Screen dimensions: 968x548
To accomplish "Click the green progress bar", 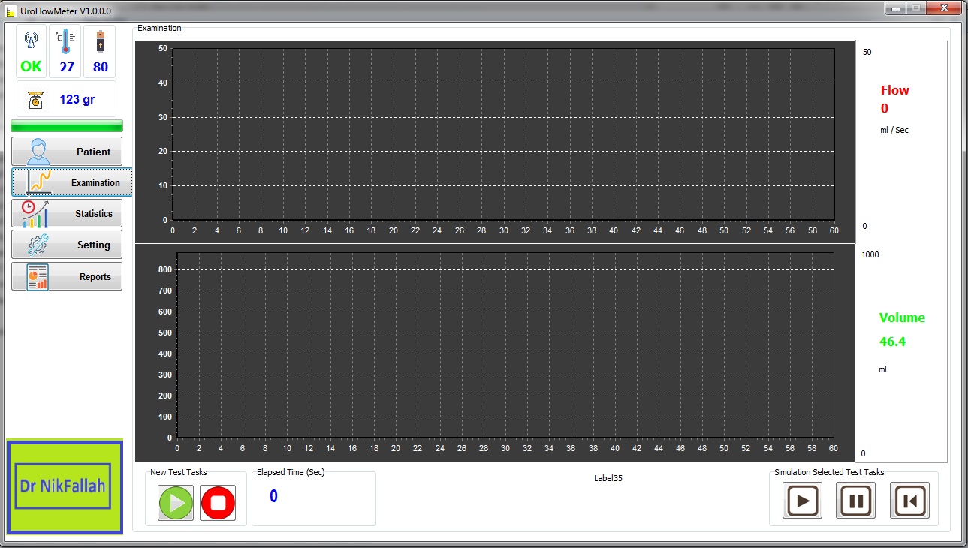I will tap(67, 125).
